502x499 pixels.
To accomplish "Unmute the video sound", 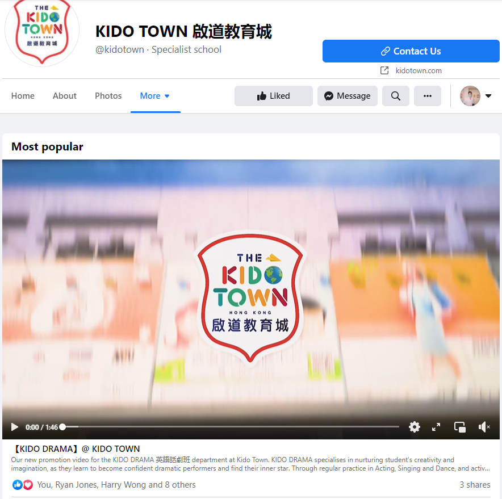I will pos(484,427).
